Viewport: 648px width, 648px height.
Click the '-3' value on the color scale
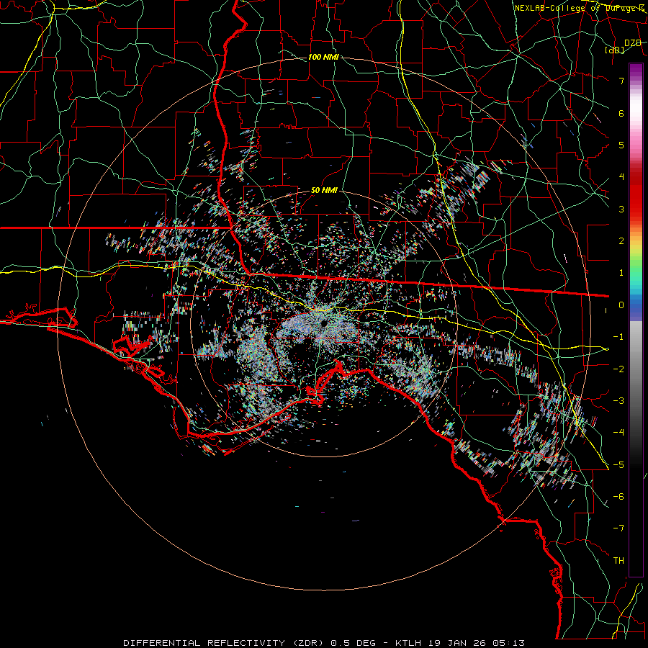click(x=618, y=401)
